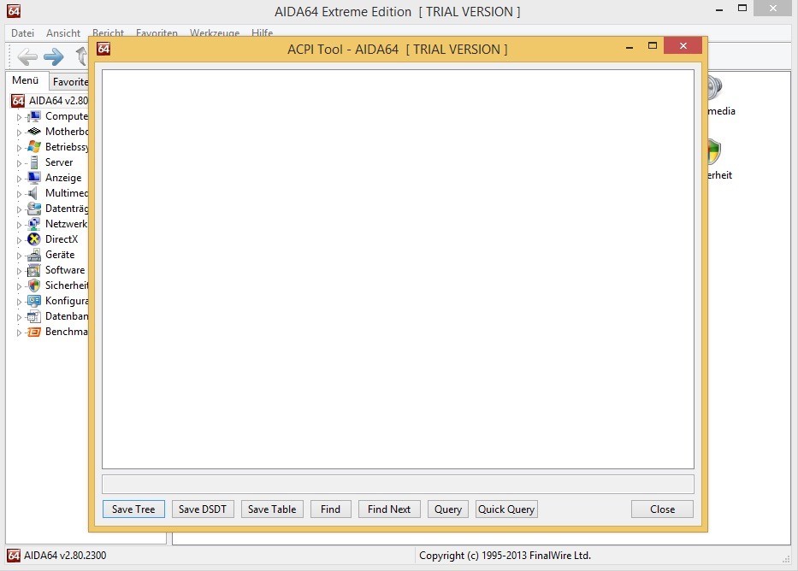Click the Query button
Image resolution: width=798 pixels, height=571 pixels.
(448, 509)
